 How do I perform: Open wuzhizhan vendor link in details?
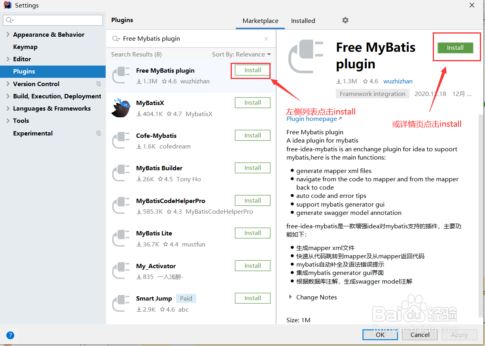pyautogui.click(x=398, y=81)
